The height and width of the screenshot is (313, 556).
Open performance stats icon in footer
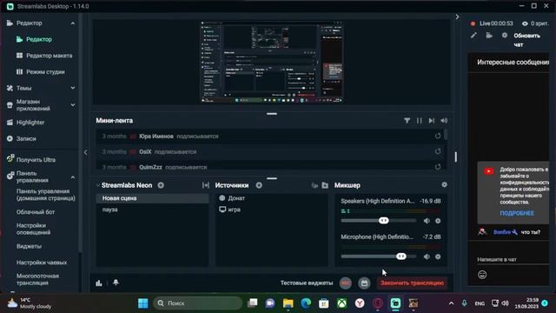pyautogui.click(x=99, y=283)
